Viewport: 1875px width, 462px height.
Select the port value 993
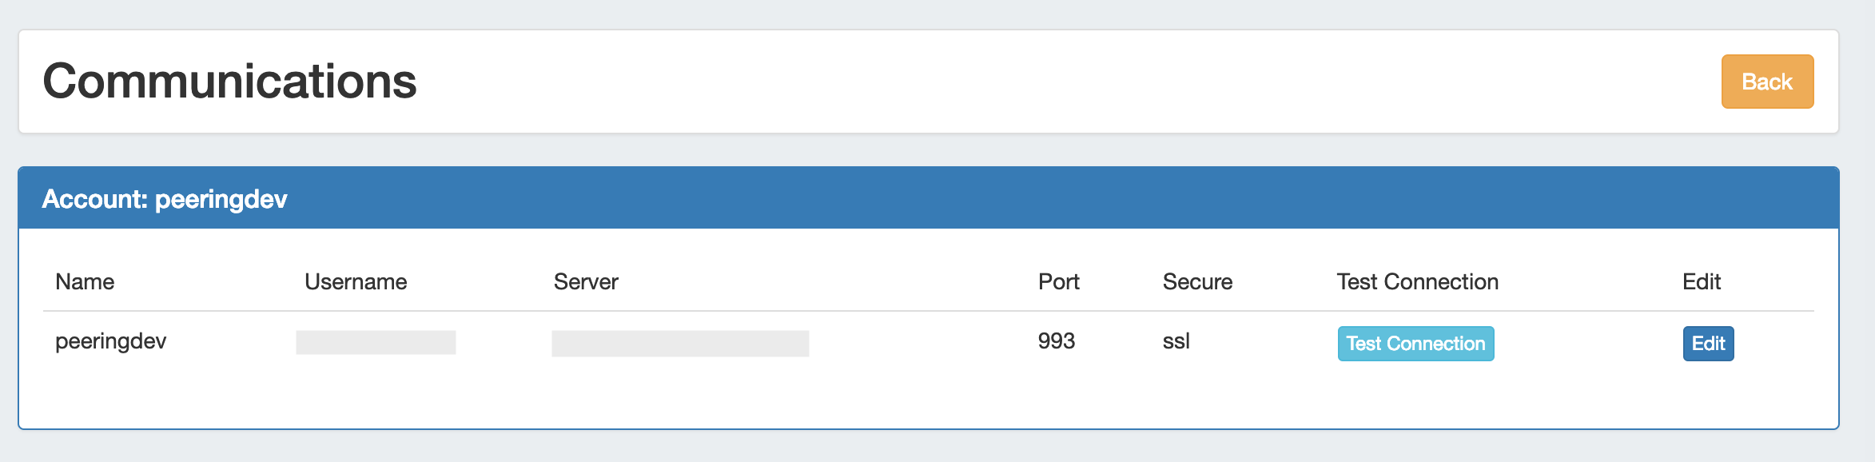click(x=1056, y=341)
